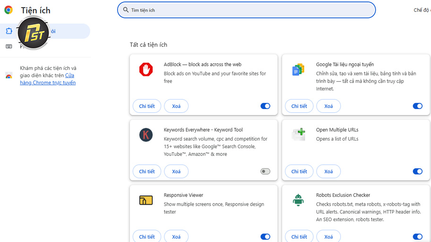Click the Responsive Viewer yellow icon

[x=146, y=200]
